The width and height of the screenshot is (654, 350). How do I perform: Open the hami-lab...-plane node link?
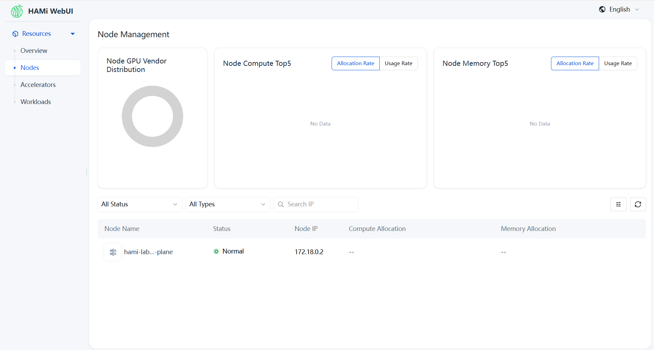click(148, 252)
